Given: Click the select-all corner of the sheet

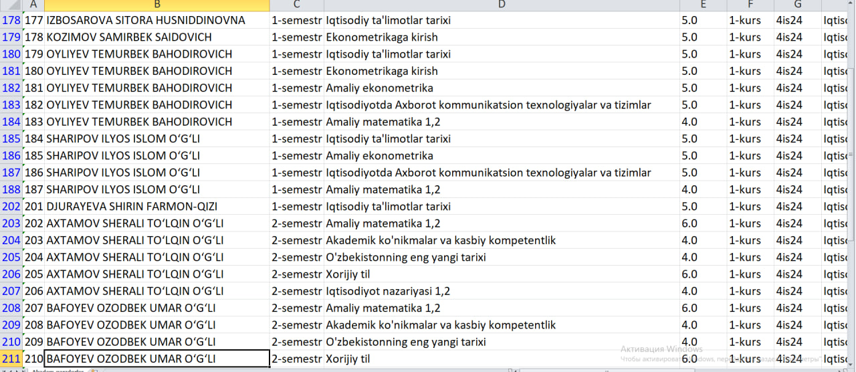Looking at the screenshot, I should pos(11,5).
